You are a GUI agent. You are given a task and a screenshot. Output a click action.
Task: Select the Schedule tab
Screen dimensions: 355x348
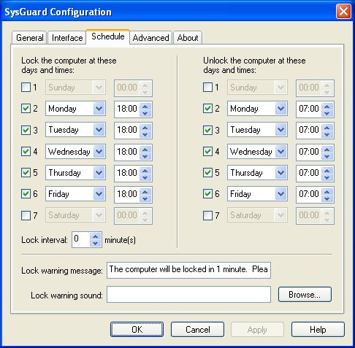(x=107, y=36)
